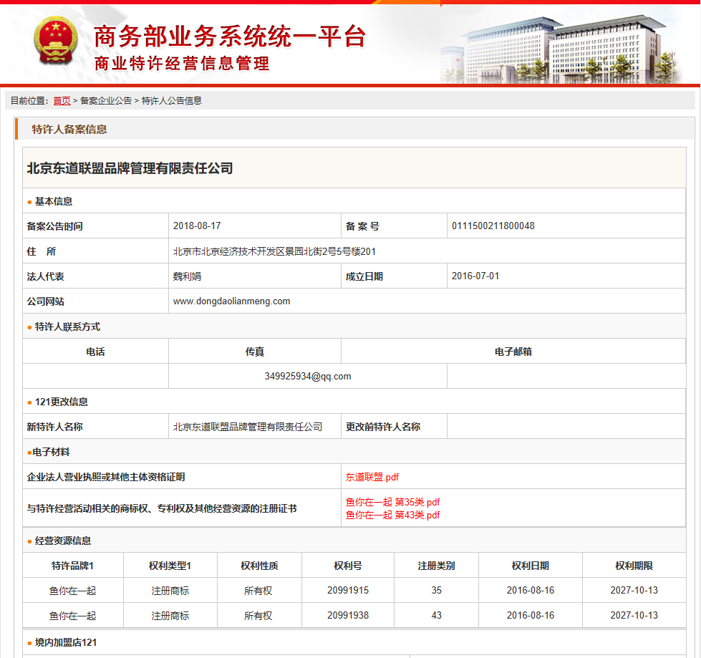Select website www.dongdaolianmeng.com text

(231, 301)
